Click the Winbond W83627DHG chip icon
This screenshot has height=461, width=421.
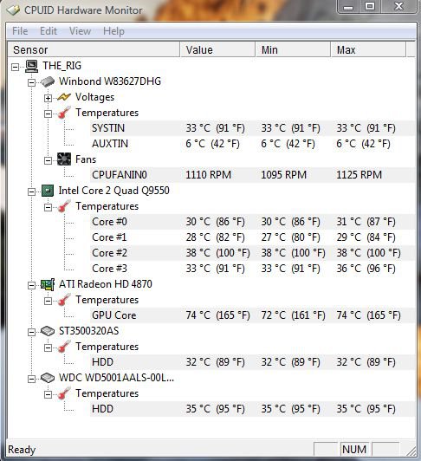tap(48, 81)
